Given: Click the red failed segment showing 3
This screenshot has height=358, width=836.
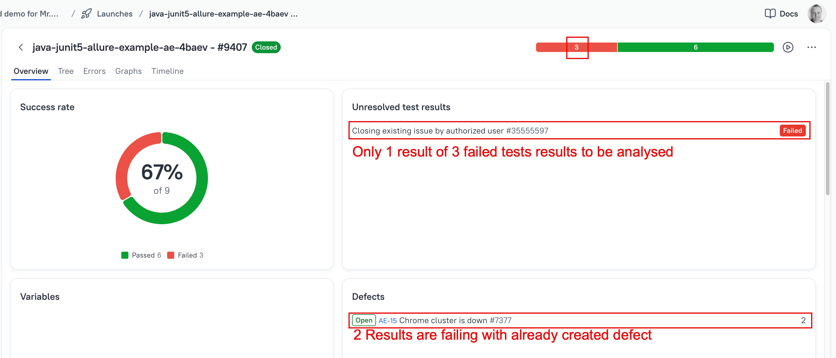Looking at the screenshot, I should pyautogui.click(x=576, y=47).
